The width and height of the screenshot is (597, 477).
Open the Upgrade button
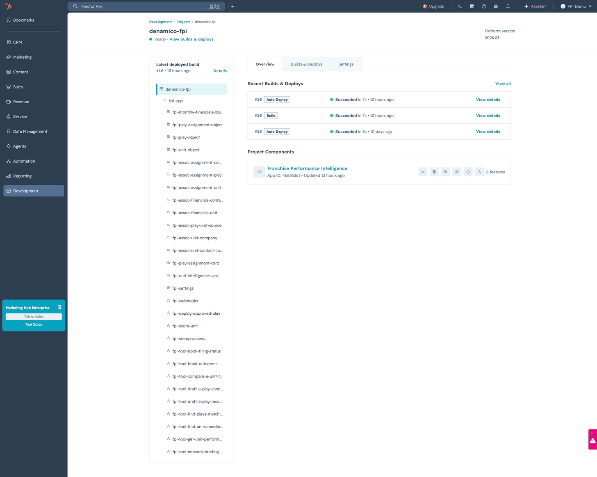[x=433, y=7]
